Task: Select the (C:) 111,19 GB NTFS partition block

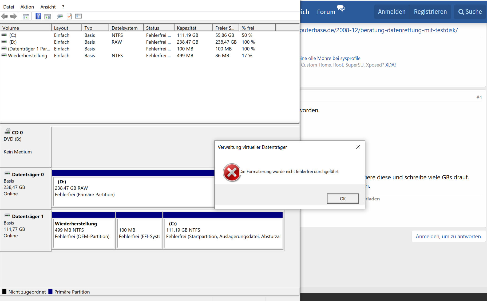Action: [223, 233]
